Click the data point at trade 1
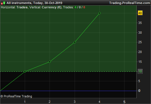 point(25,71)
